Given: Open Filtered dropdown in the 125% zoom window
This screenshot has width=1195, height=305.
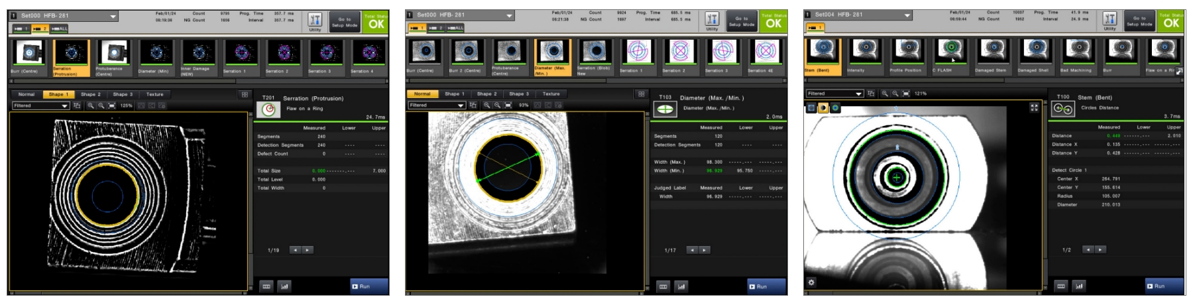Looking at the screenshot, I should click(x=64, y=105).
